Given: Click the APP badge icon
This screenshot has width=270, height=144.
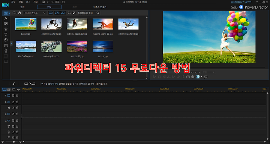Looking at the screenshot, I should [234, 7].
